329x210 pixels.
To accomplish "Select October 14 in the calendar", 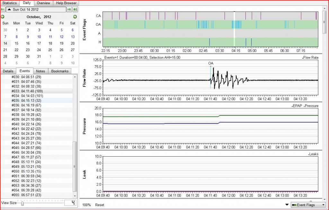I will click(x=5, y=43).
